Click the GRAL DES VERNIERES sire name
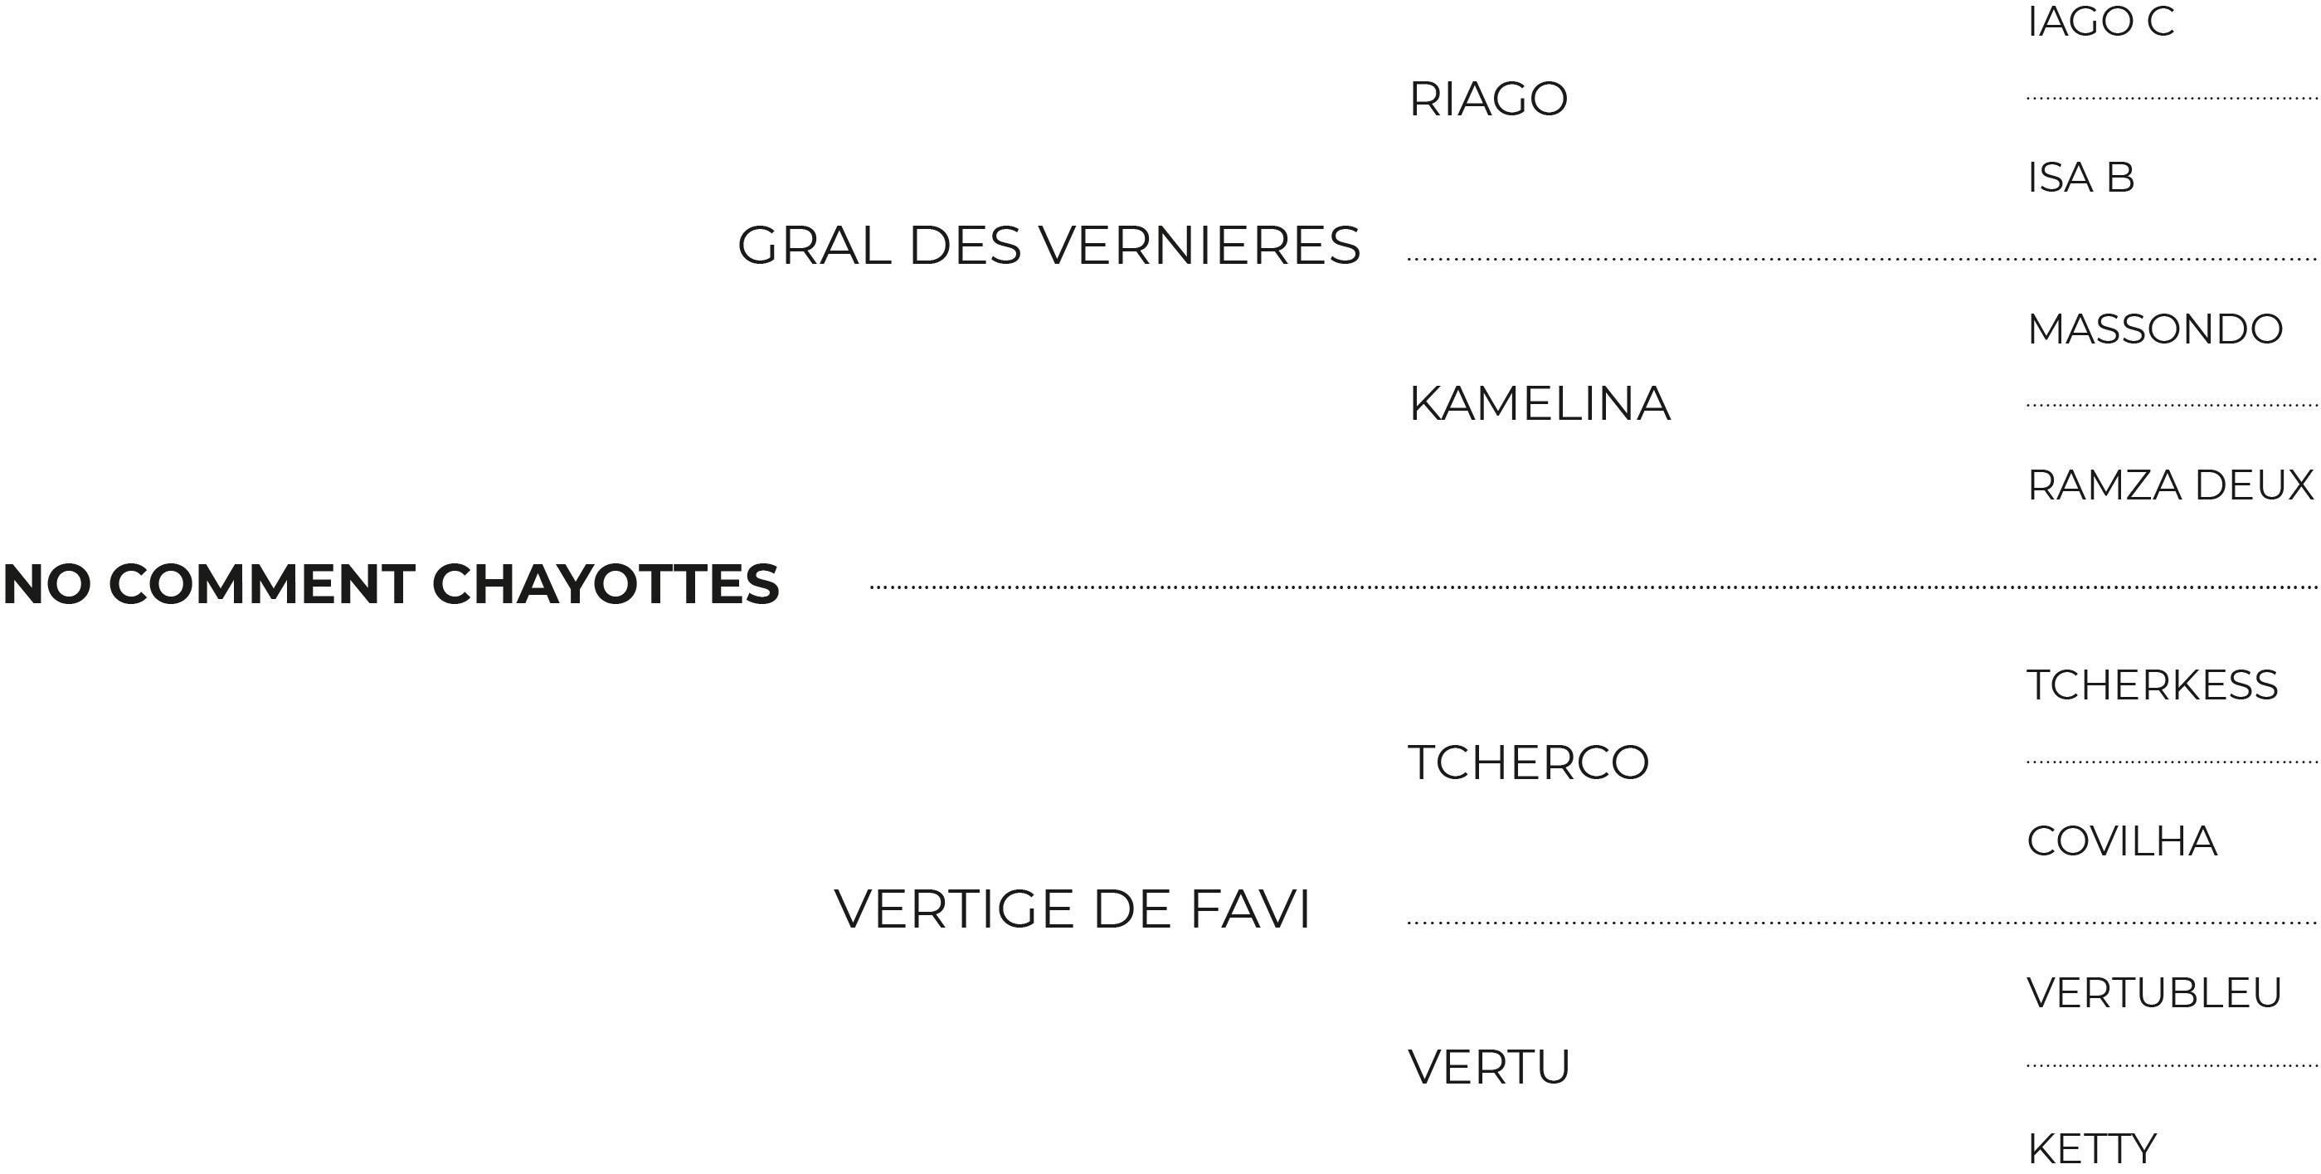The image size is (2321, 1174). pyautogui.click(x=1049, y=245)
